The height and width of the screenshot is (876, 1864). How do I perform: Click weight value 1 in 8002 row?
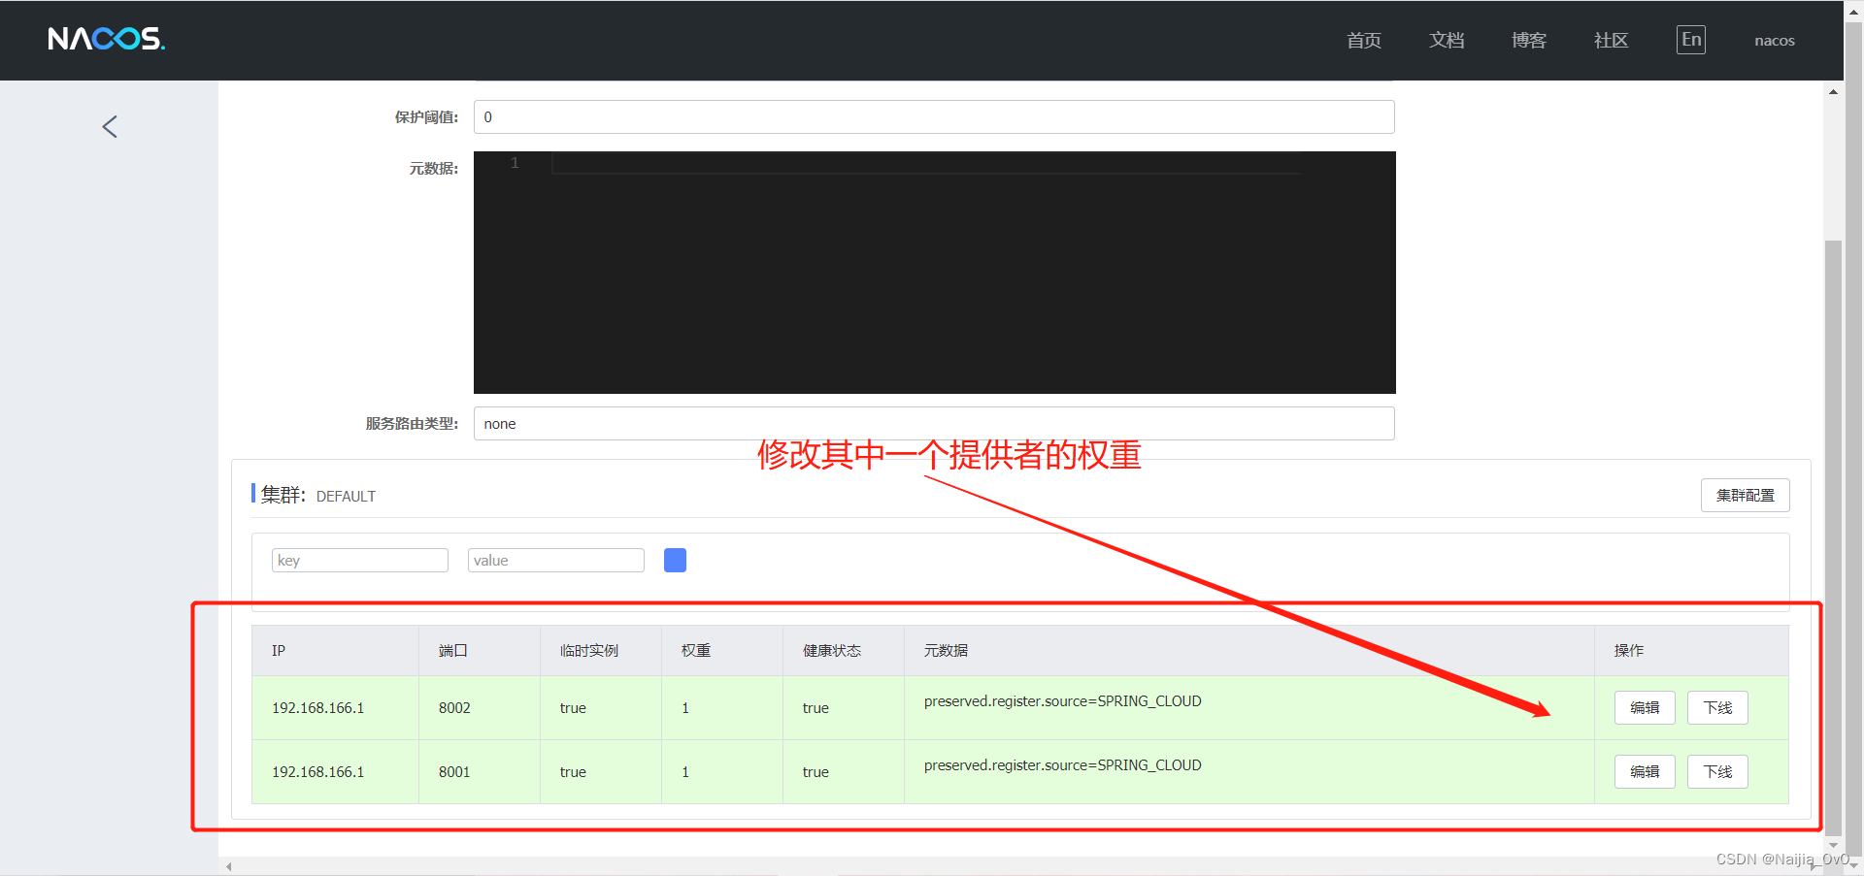coord(685,707)
